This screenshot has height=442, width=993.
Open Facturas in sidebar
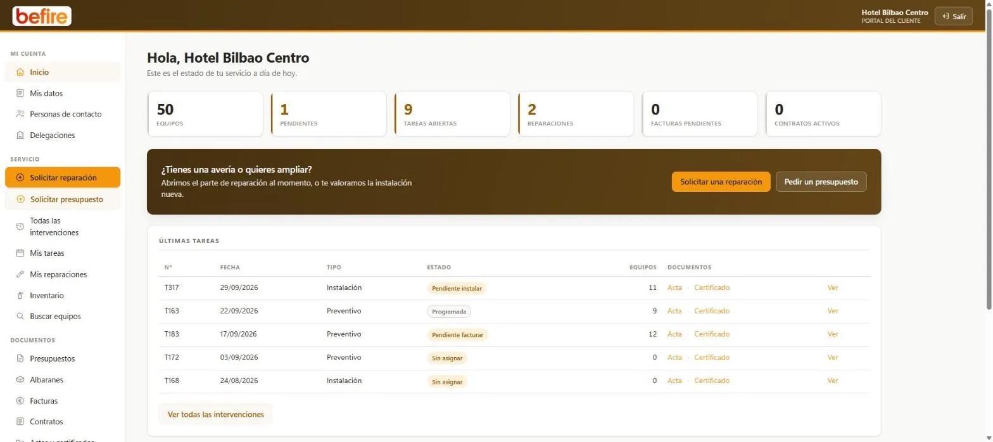pos(63,401)
